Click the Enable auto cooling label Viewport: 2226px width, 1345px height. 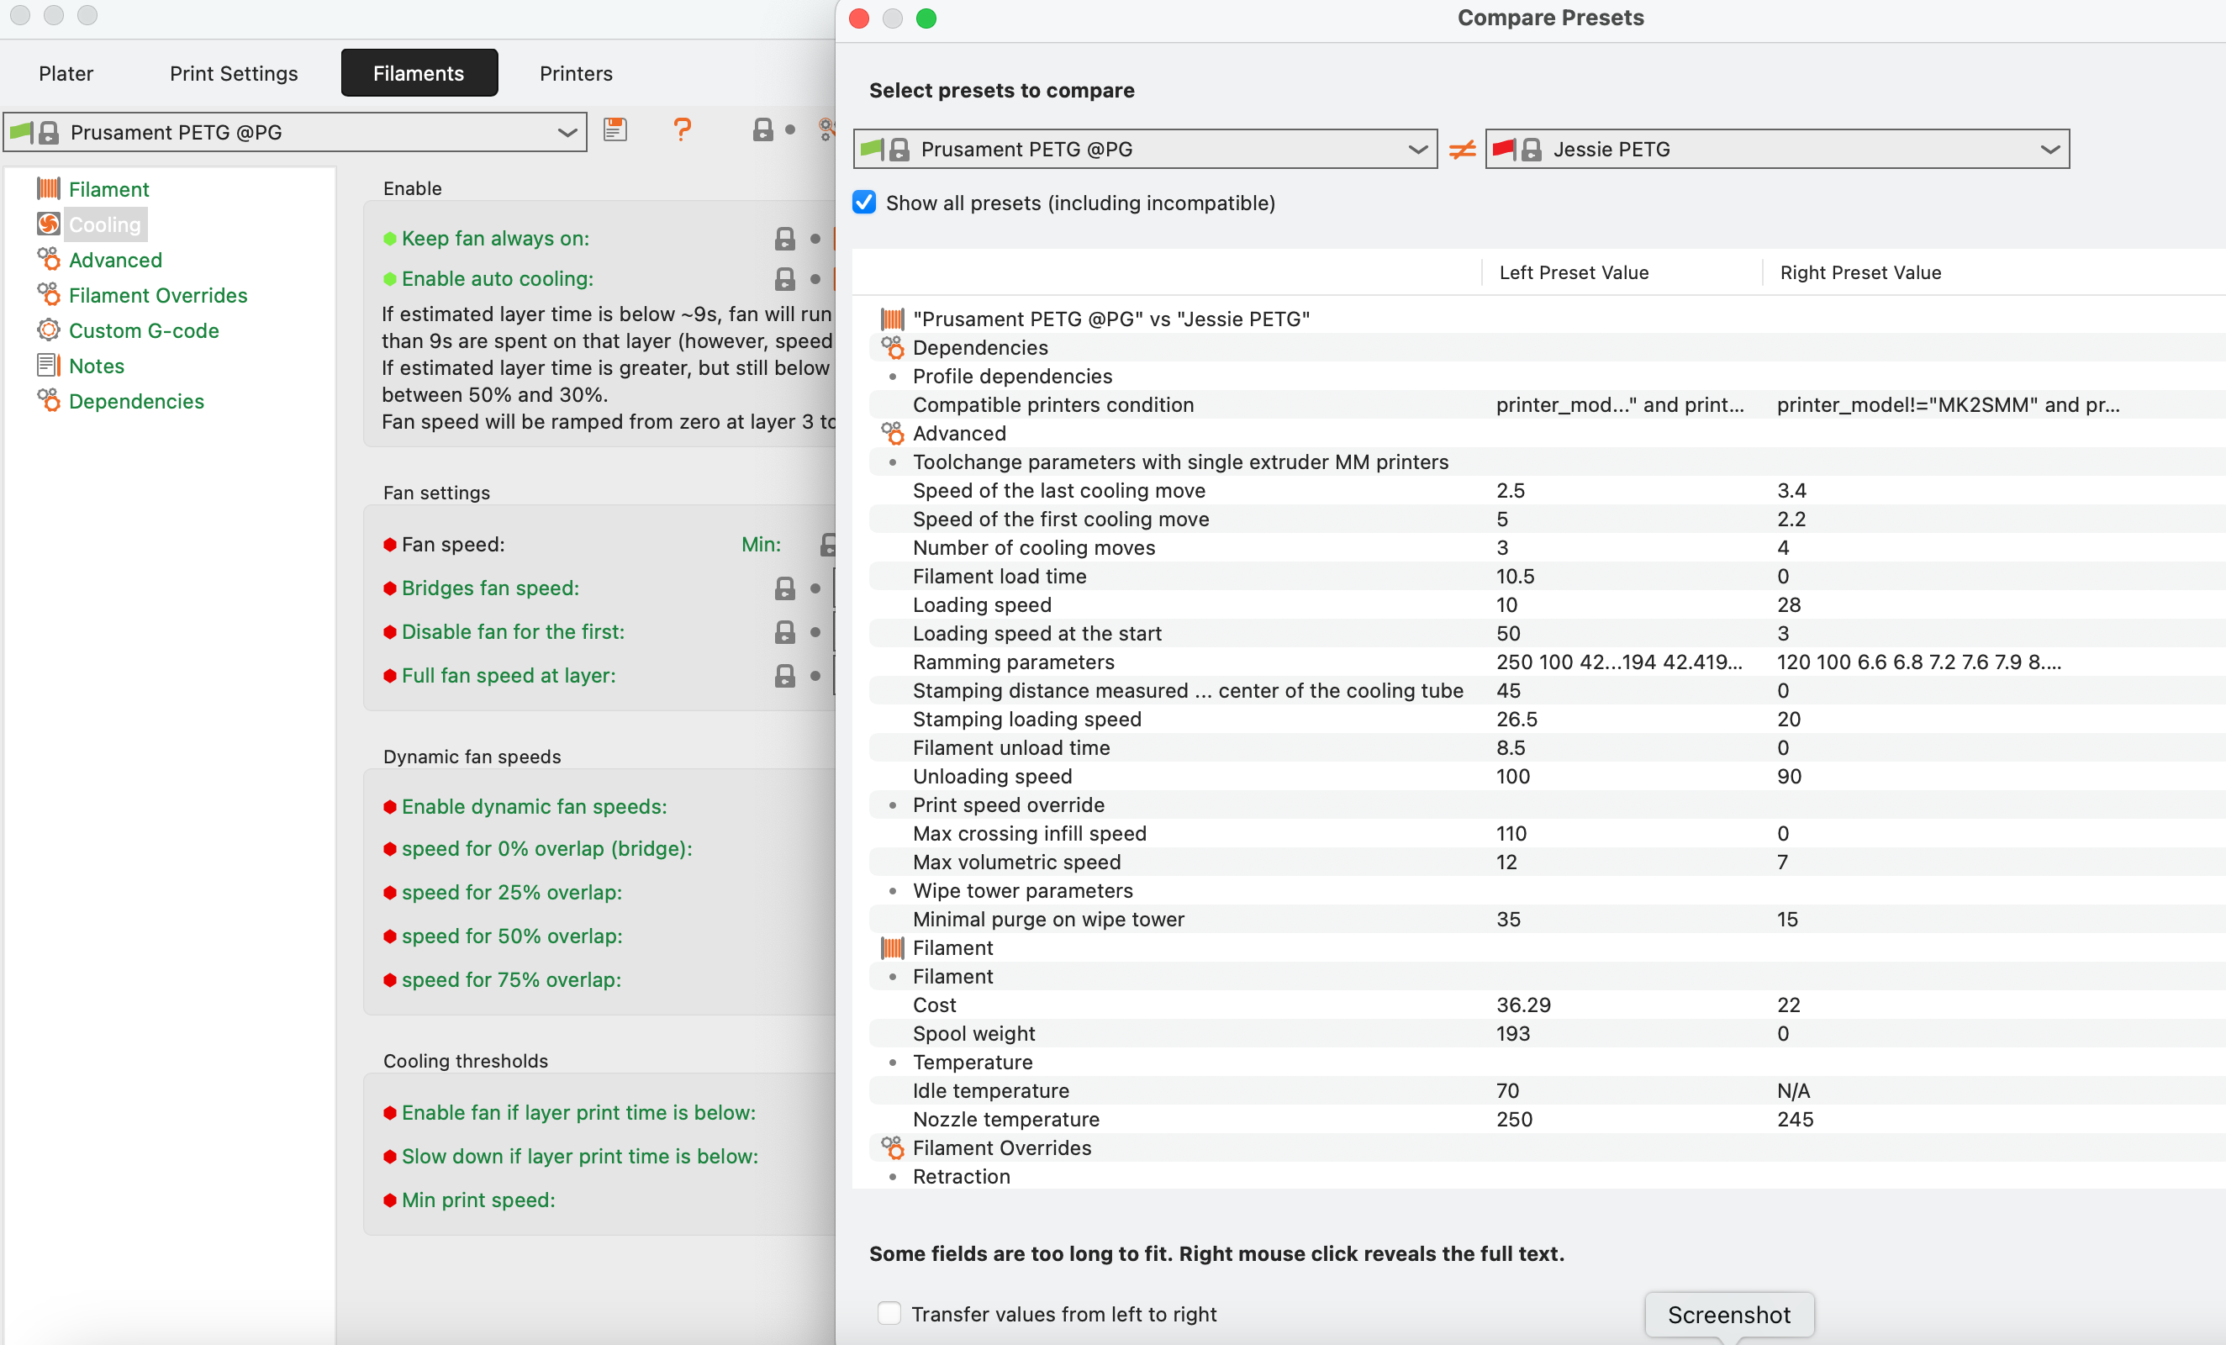[498, 279]
